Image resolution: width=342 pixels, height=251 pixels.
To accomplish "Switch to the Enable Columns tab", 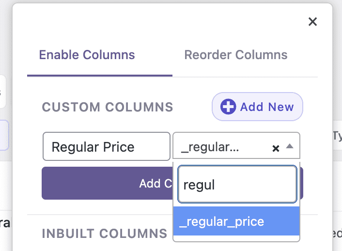I will [87, 54].
